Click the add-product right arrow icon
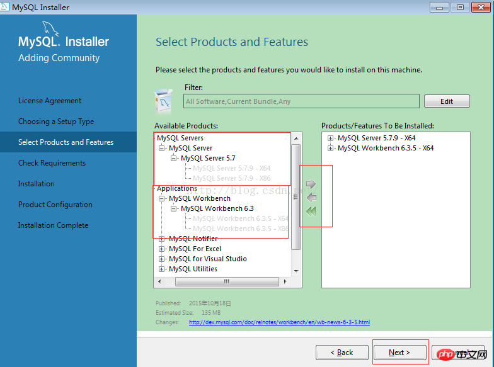494x367 pixels. point(311,184)
